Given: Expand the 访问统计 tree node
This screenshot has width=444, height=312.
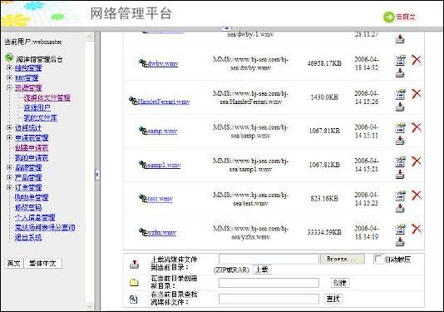Looking at the screenshot, I should point(9,127).
